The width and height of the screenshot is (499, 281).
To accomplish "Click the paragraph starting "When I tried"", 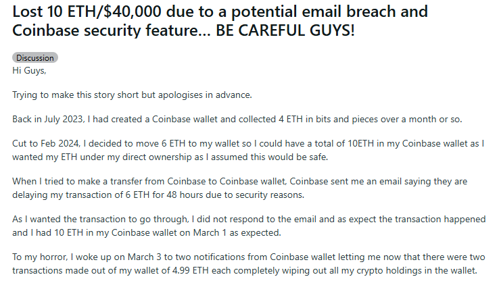I will tap(239, 188).
